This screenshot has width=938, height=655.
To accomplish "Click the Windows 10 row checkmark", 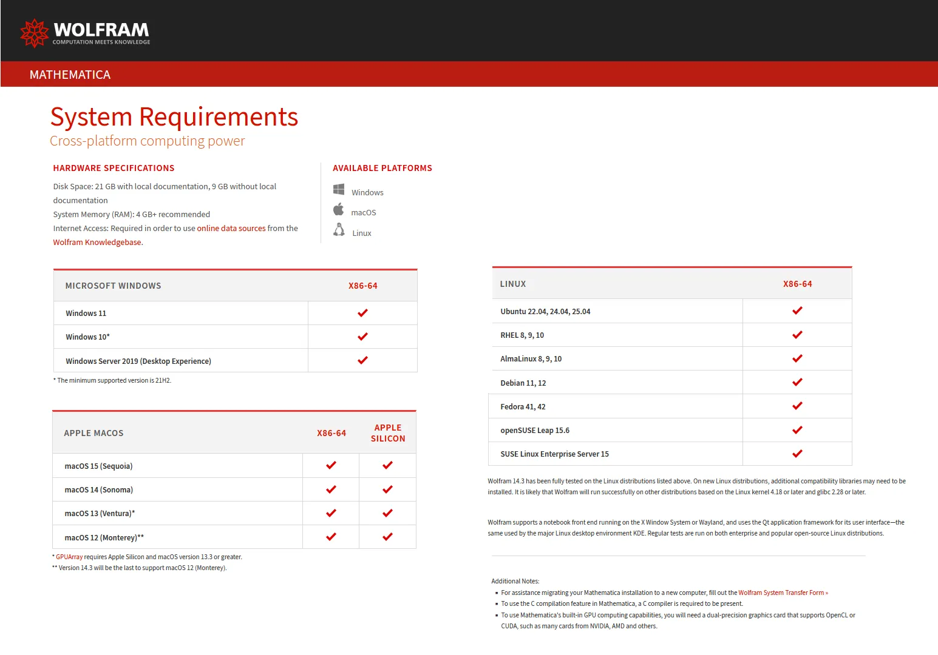I will point(362,337).
